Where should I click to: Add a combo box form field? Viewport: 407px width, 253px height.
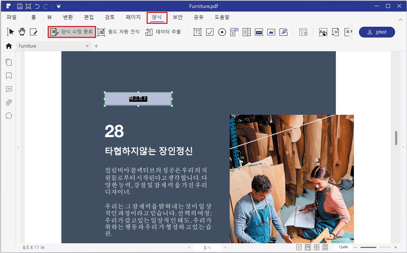(234, 32)
